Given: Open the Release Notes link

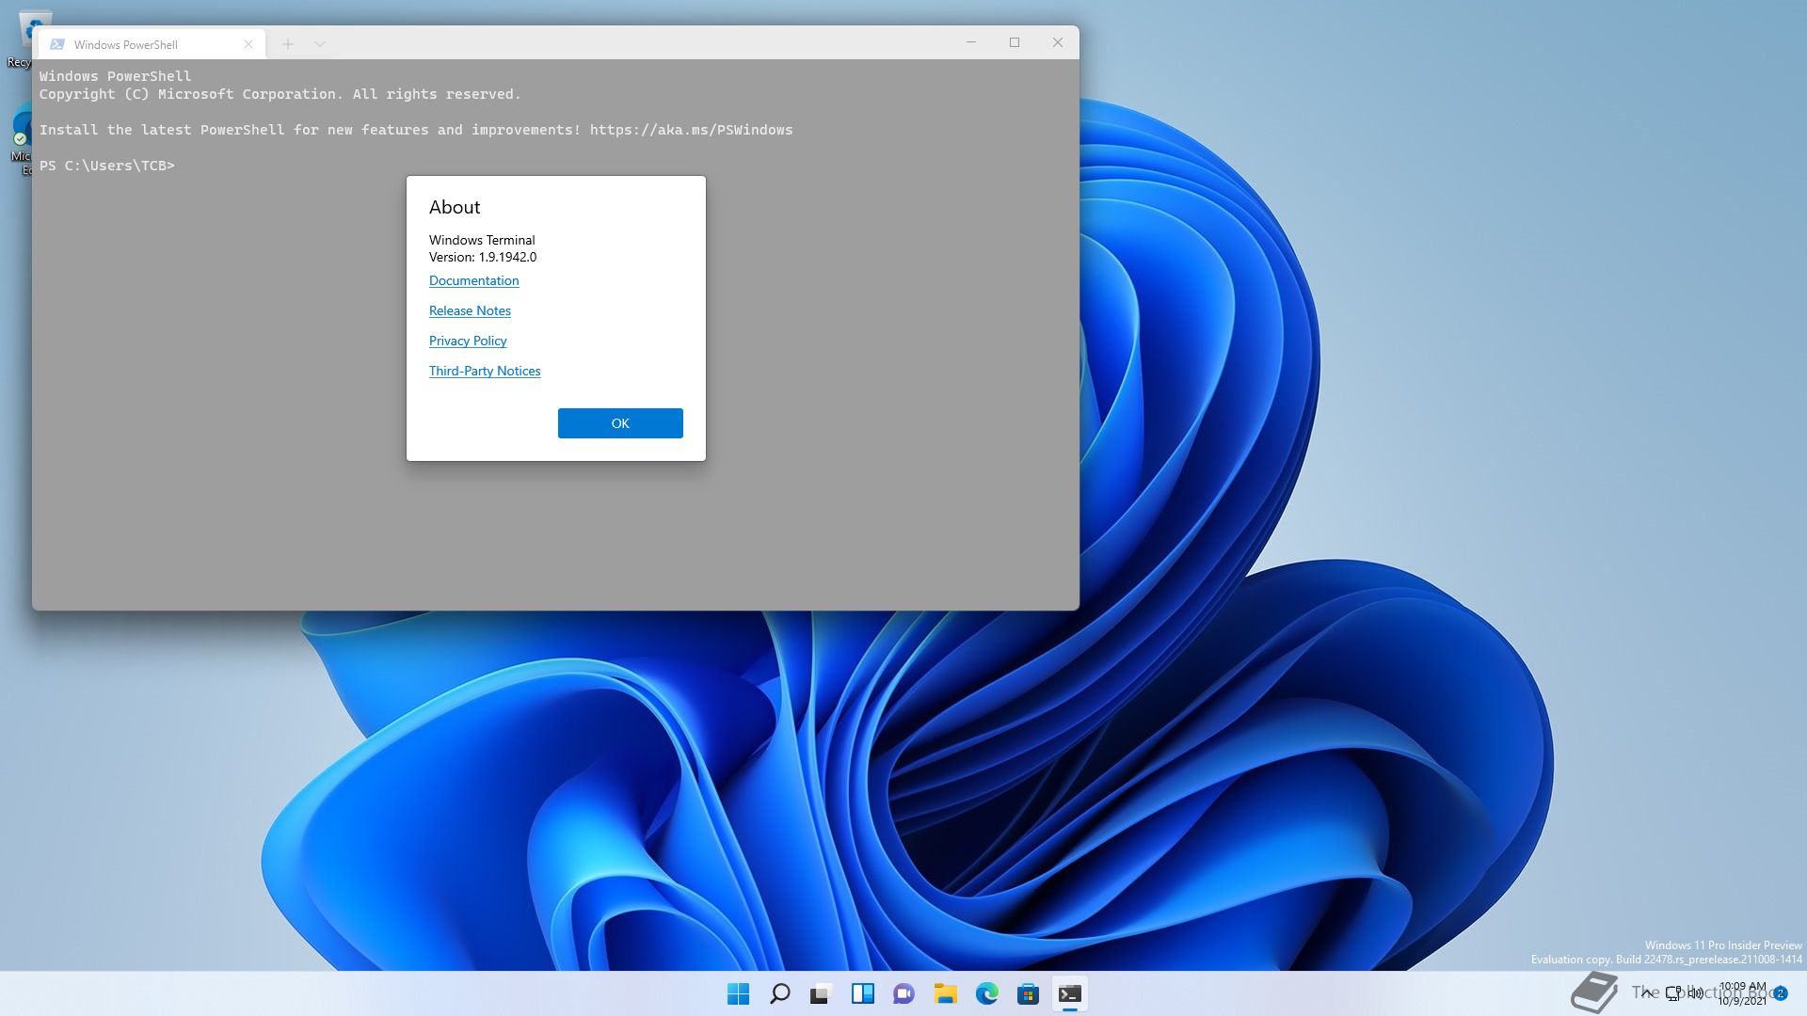Looking at the screenshot, I should pos(470,310).
